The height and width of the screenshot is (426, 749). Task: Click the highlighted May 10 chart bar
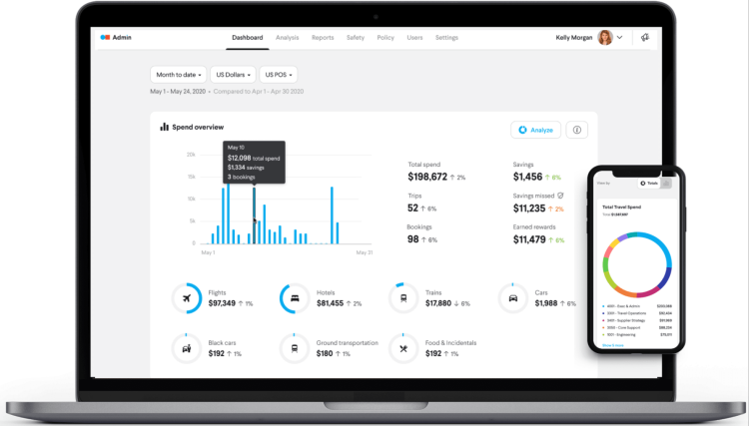[x=254, y=215]
